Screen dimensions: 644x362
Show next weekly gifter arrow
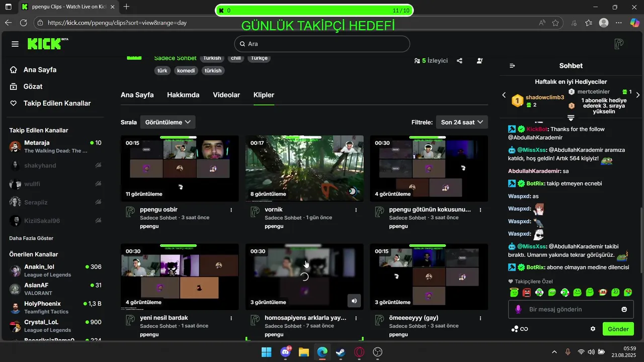(x=638, y=95)
